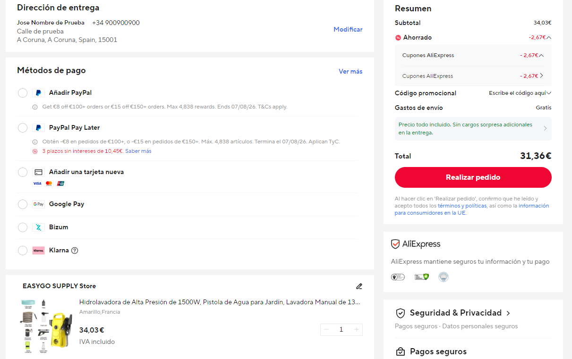Screen dimensions: 572x359
Task: Click the Google Pay logo icon
Action: tap(39, 204)
